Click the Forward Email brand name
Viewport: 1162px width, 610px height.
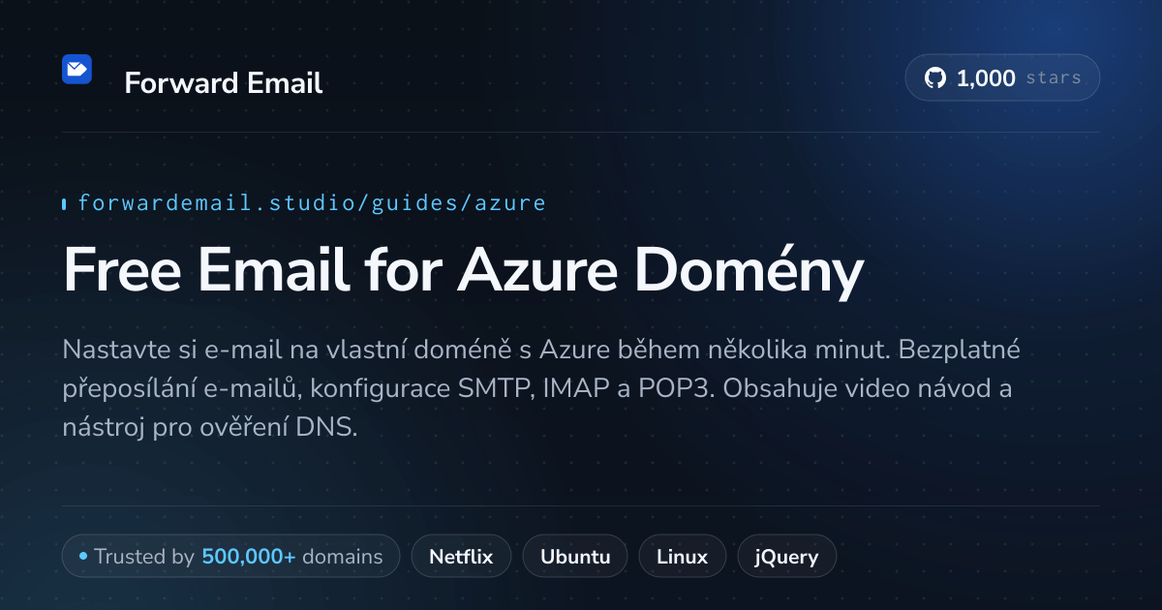click(224, 83)
